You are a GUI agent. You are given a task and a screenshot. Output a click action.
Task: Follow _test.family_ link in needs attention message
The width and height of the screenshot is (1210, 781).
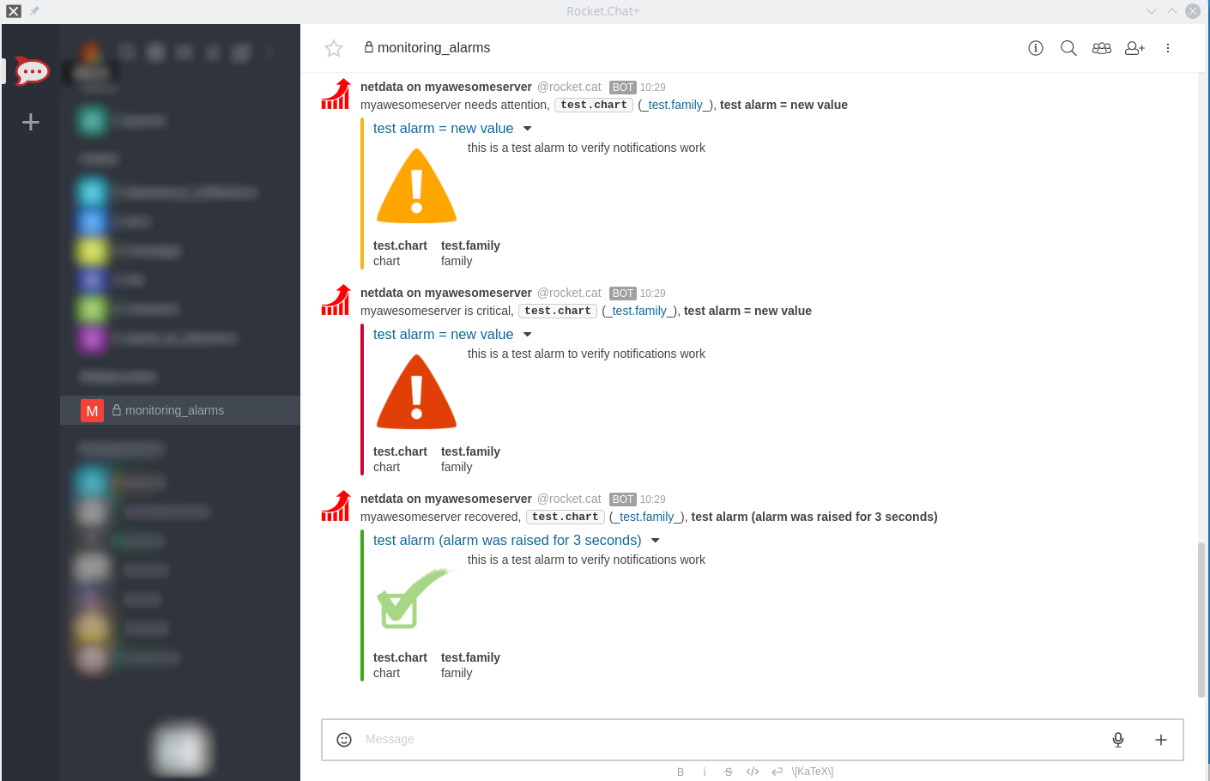(675, 105)
